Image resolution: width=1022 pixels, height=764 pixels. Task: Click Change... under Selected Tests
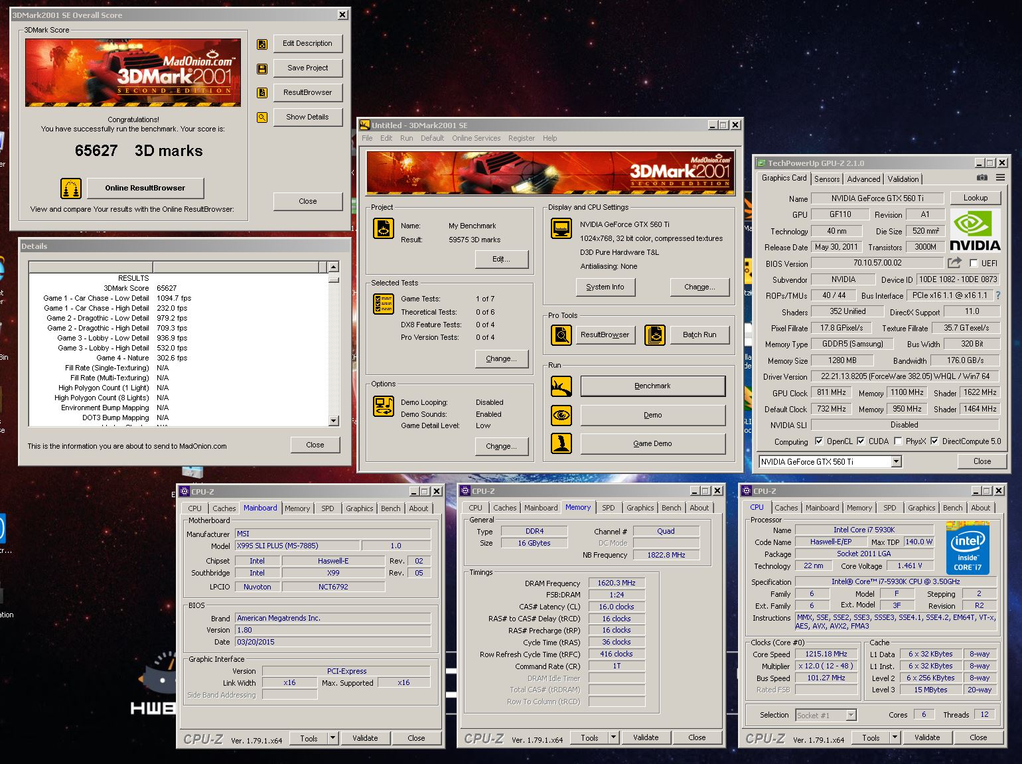pyautogui.click(x=502, y=358)
